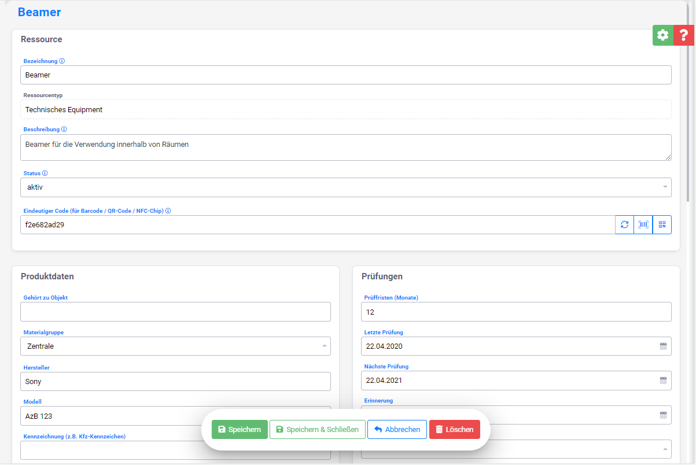
Task: Show QR code for the unique code
Action: pos(662,225)
